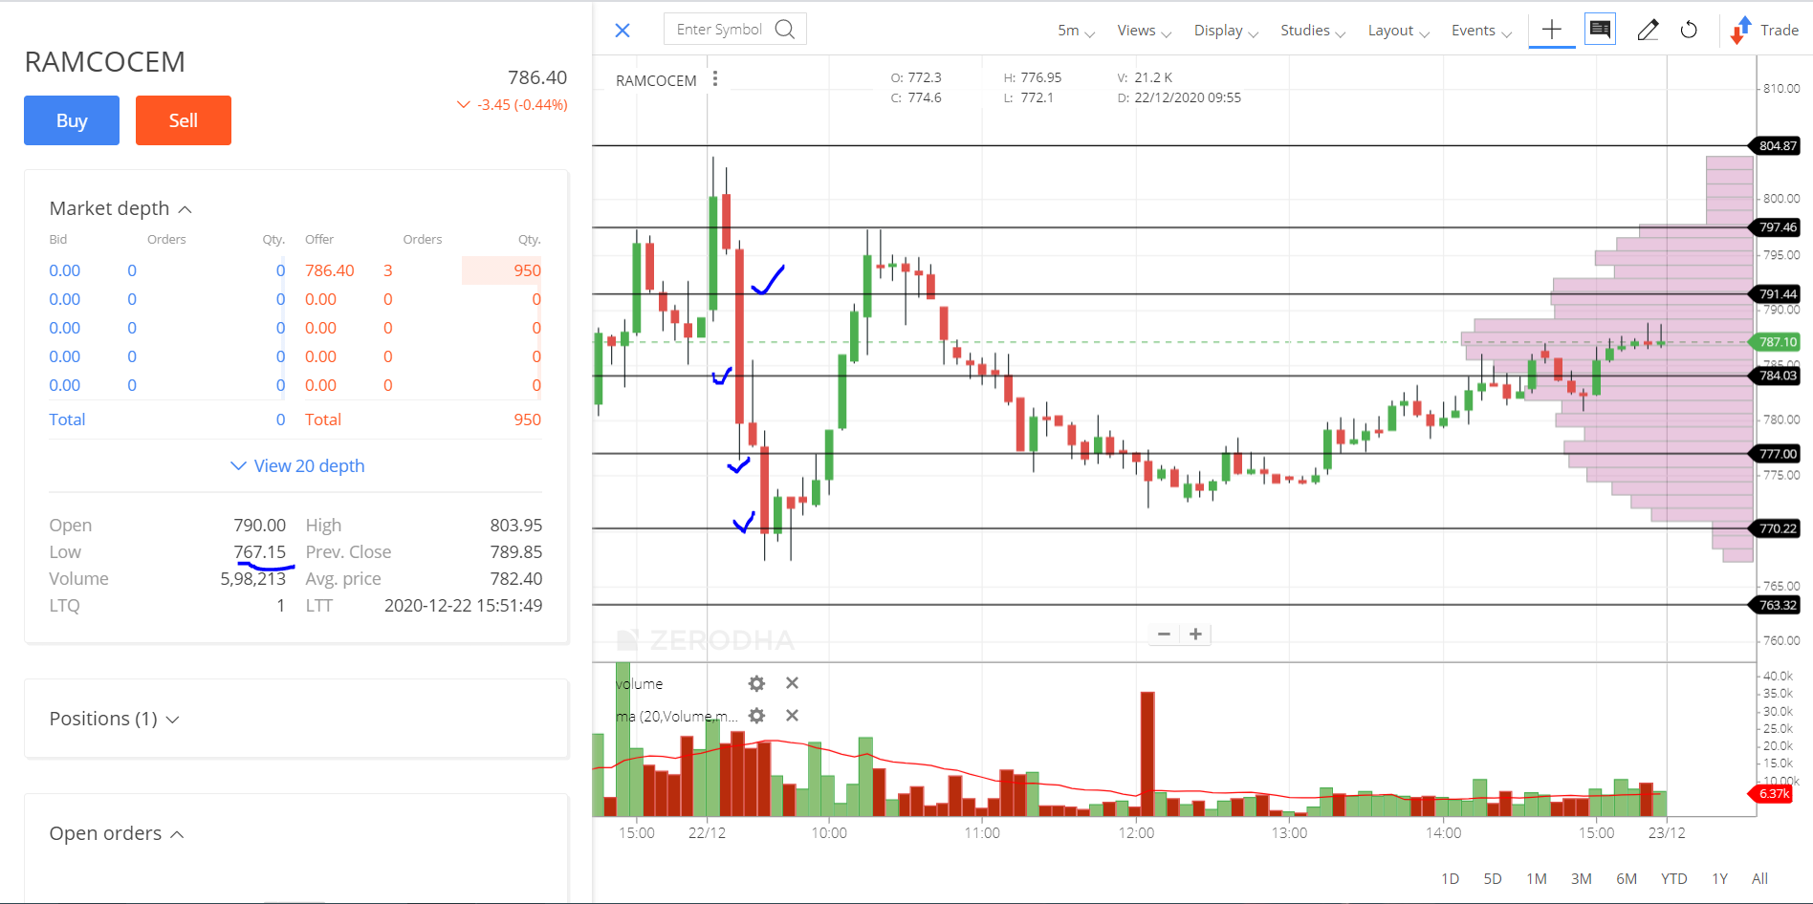Click the offer quantity 950 in first row
1813x904 pixels.
tap(527, 270)
